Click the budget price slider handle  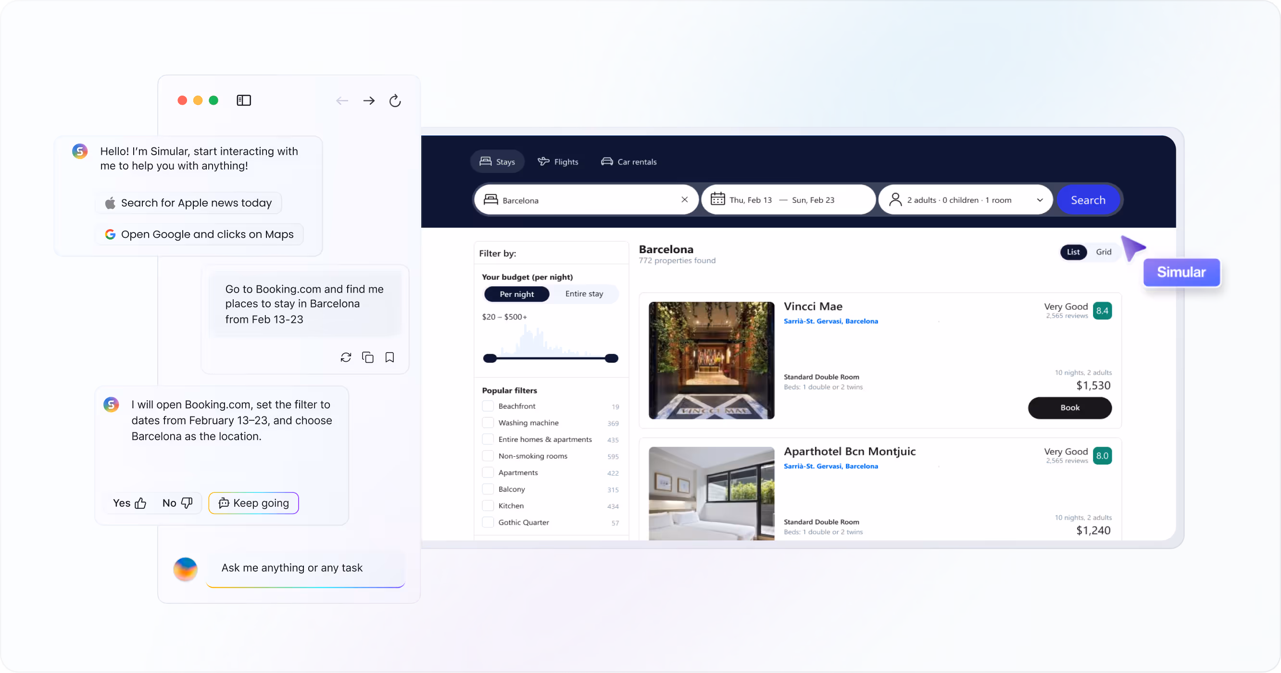pyautogui.click(x=490, y=357)
